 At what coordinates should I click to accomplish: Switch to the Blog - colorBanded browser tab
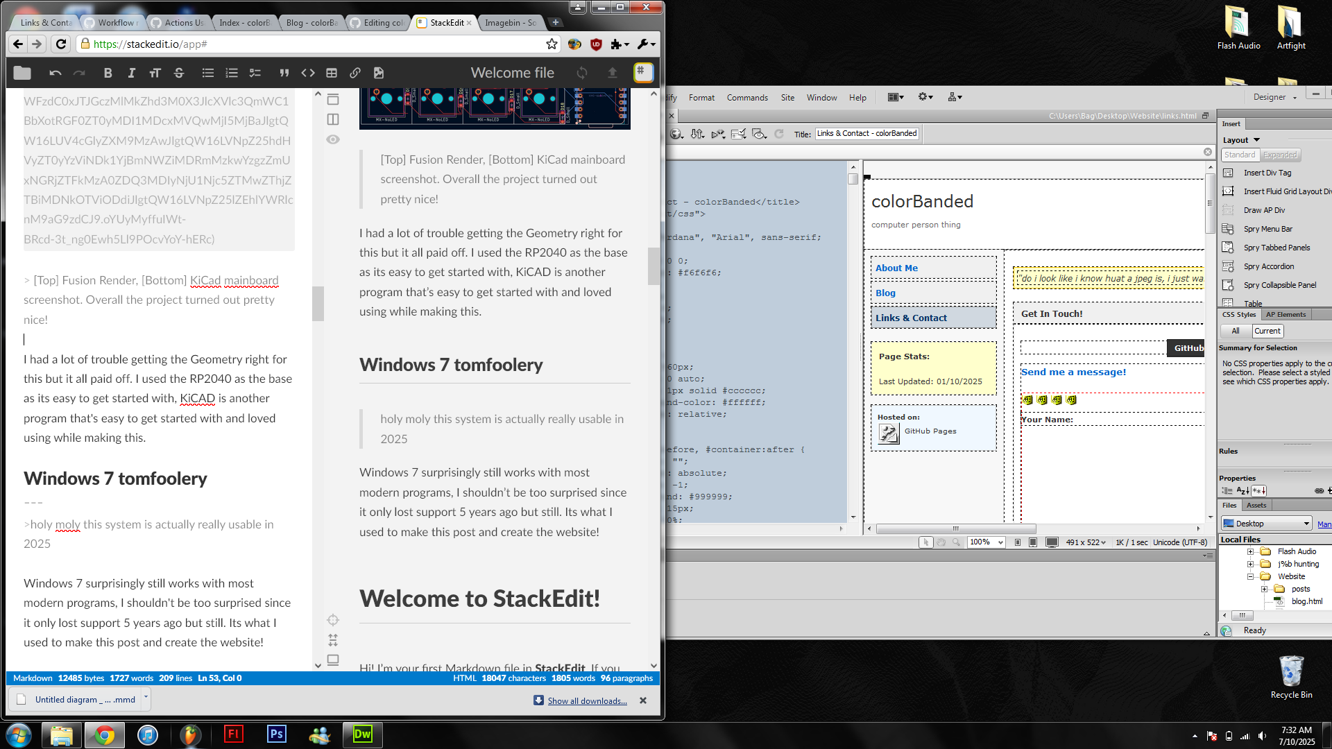(311, 23)
